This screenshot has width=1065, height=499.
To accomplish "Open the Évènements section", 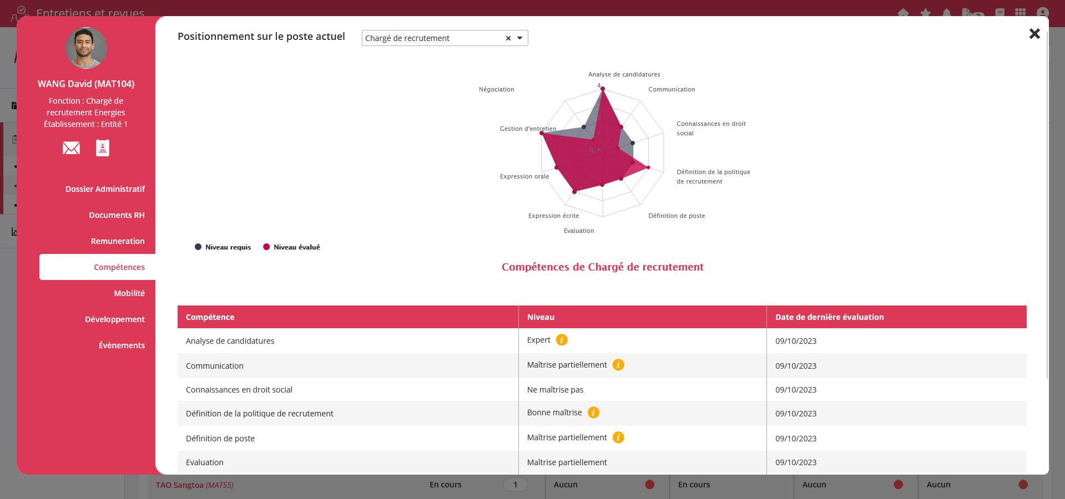I will pos(122,345).
